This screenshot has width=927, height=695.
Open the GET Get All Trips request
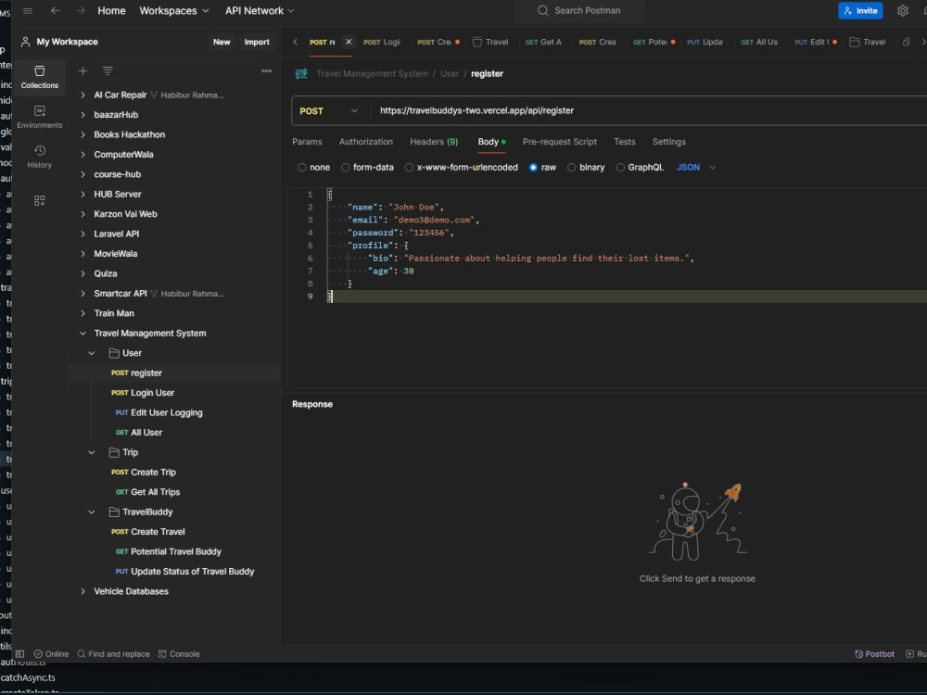coord(147,492)
